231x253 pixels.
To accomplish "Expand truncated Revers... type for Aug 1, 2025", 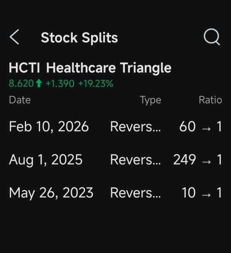I will pyautogui.click(x=135, y=160).
